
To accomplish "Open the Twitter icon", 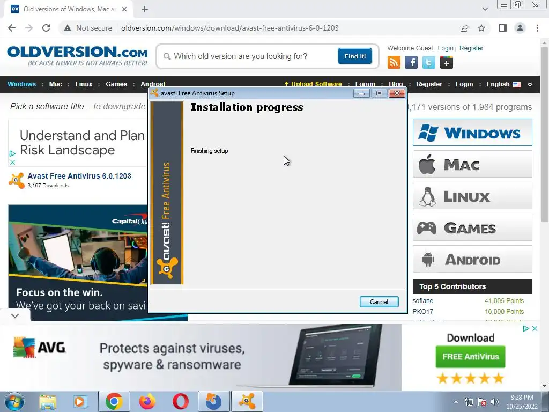I will (x=428, y=62).
